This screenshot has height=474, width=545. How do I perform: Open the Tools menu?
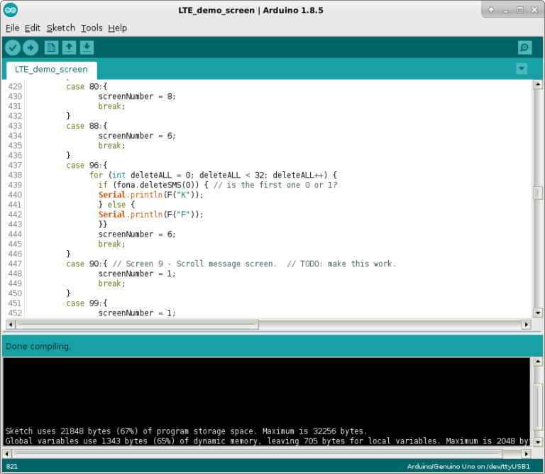[x=92, y=28]
